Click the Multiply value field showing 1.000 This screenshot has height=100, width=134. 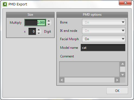click(x=35, y=23)
